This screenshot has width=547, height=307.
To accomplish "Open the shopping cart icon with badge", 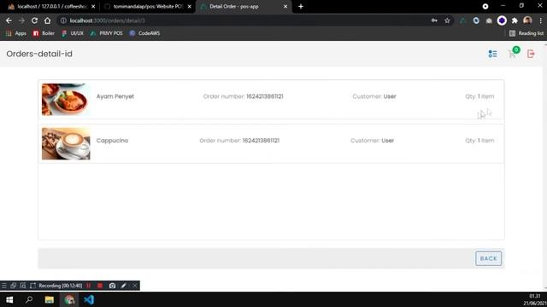I will (513, 53).
